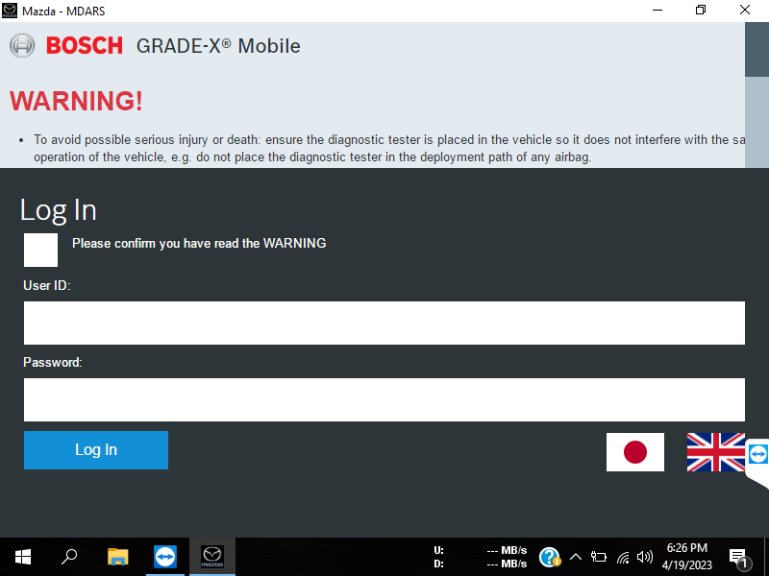Select English language UK flag
Image resolution: width=769 pixels, height=576 pixels.
(715, 452)
